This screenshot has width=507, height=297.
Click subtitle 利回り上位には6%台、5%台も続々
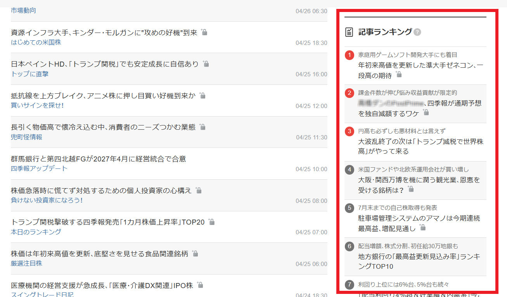click(x=403, y=285)
